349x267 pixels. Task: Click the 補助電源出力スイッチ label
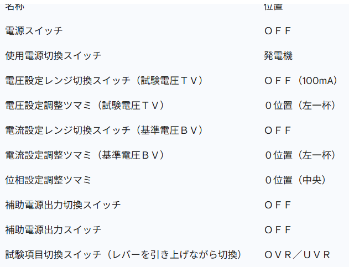pyautogui.click(x=53, y=229)
